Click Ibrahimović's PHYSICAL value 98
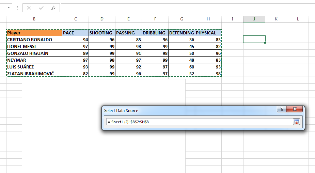This screenshot has height=173, width=315. (208, 74)
